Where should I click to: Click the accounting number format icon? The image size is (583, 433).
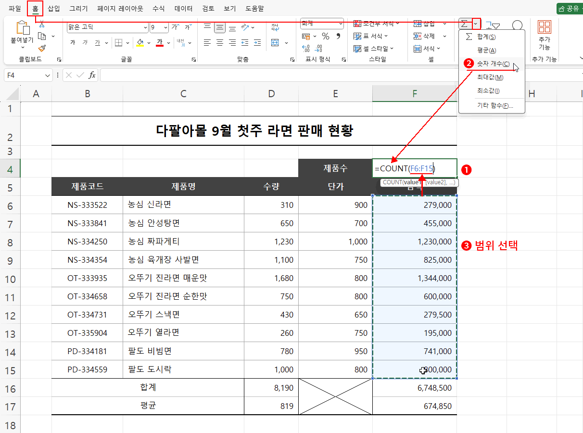click(x=306, y=36)
